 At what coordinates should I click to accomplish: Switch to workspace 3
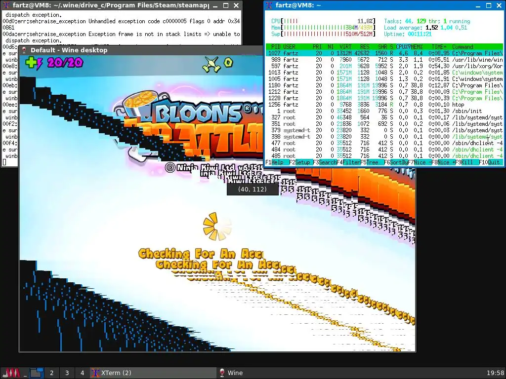coord(67,373)
